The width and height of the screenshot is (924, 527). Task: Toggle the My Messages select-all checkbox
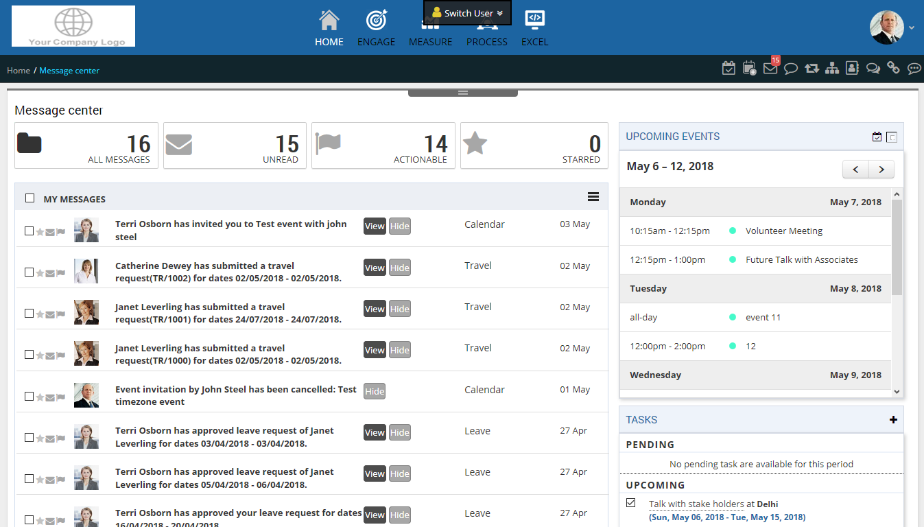(29, 198)
